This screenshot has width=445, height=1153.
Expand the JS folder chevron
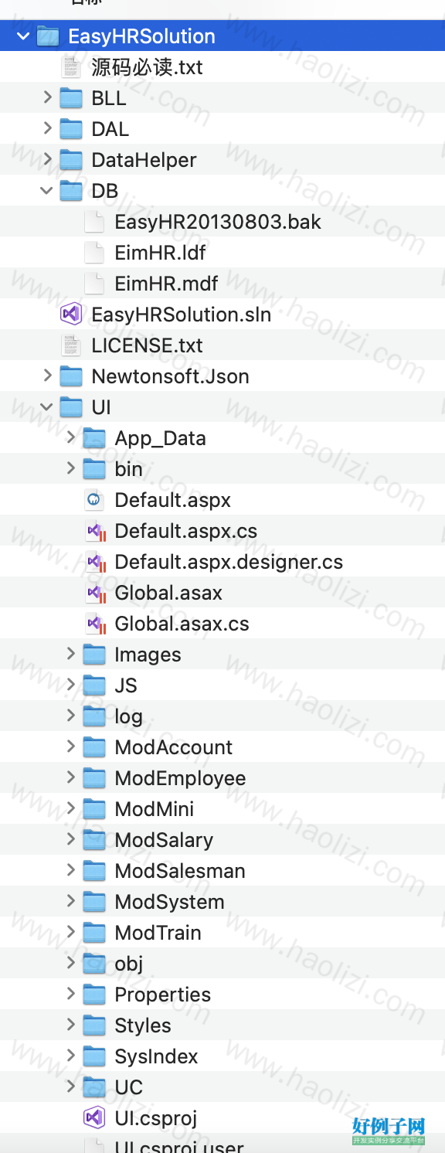click(70, 685)
